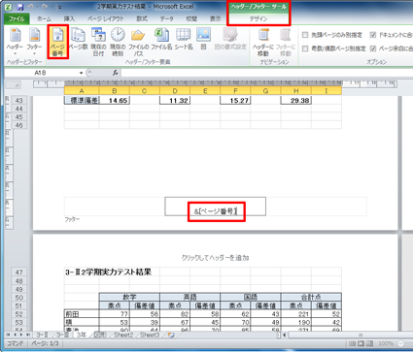Expand the Name Box dropdown arrow
Viewport: 413px width, 352px height.
click(x=81, y=73)
